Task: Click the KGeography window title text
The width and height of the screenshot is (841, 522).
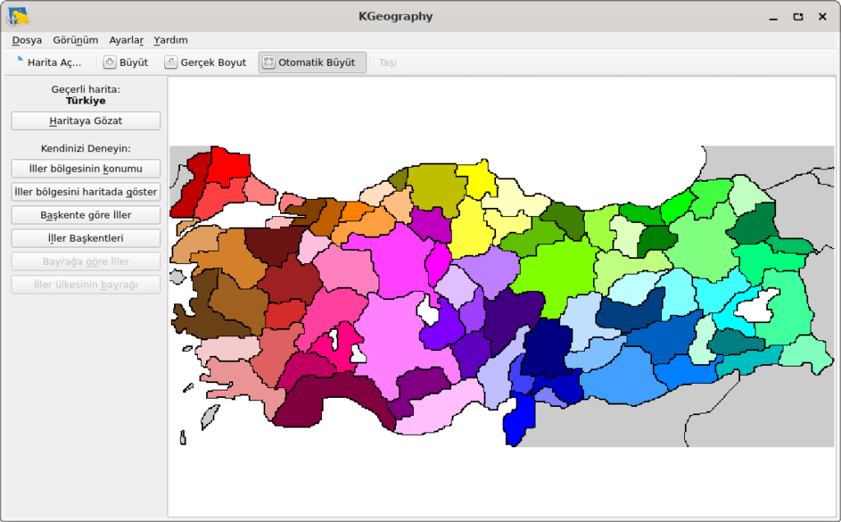Action: coord(396,16)
